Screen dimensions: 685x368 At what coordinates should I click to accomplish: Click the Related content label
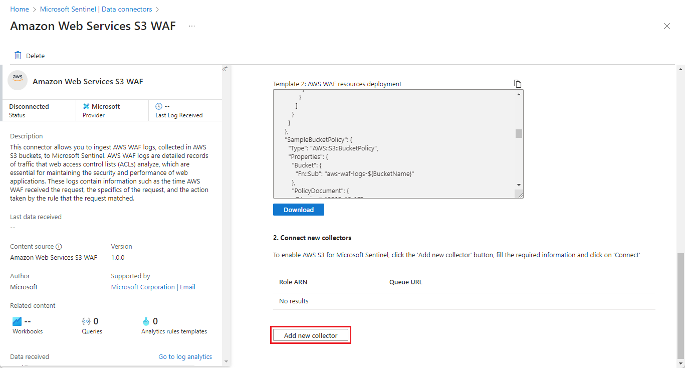pyautogui.click(x=33, y=305)
